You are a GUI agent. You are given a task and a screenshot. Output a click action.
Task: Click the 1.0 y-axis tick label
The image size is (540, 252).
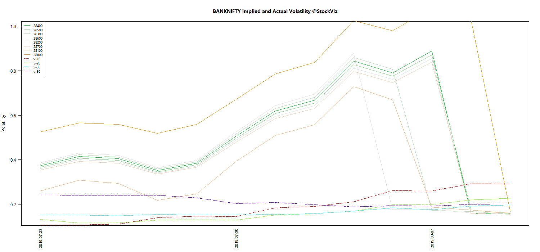click(x=13, y=26)
